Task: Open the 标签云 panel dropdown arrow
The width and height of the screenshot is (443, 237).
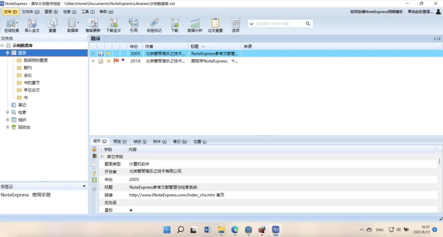Action: 84,186
